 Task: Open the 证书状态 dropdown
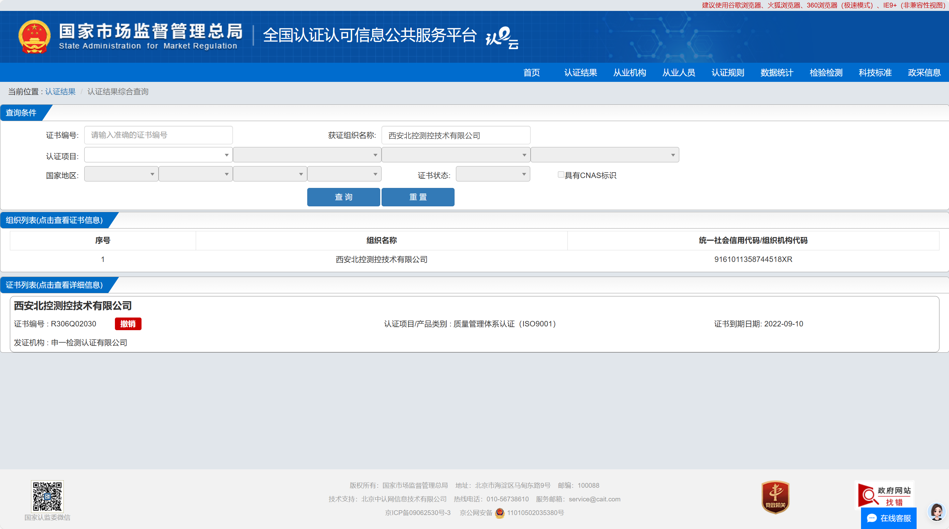point(492,174)
